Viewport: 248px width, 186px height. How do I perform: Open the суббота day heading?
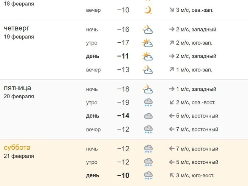[x=17, y=147]
